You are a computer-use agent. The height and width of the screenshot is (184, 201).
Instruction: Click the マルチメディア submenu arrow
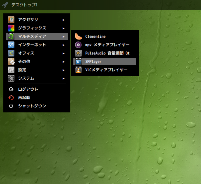point(63,37)
